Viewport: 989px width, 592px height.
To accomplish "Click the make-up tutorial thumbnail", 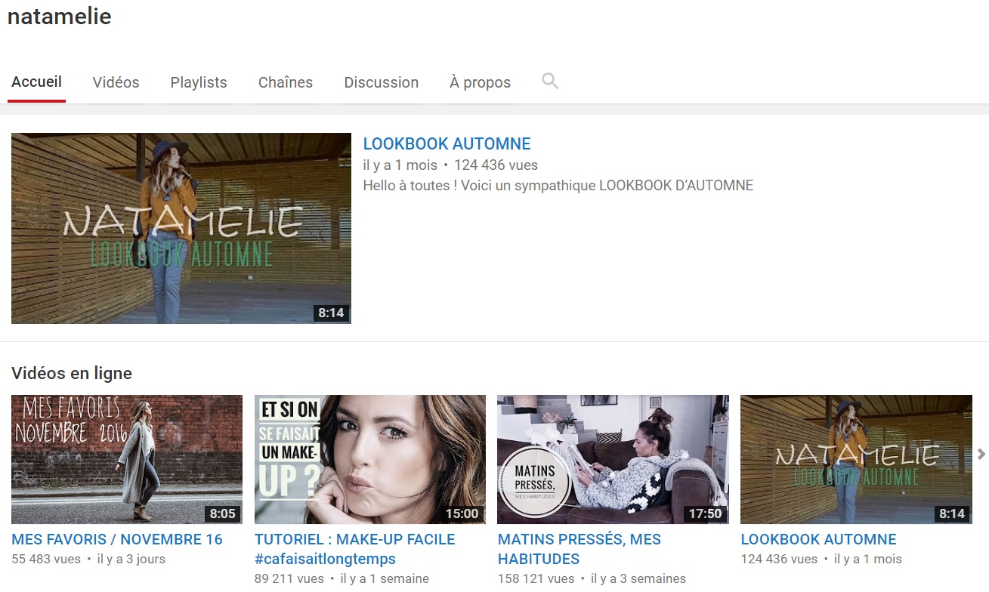I will (370, 459).
